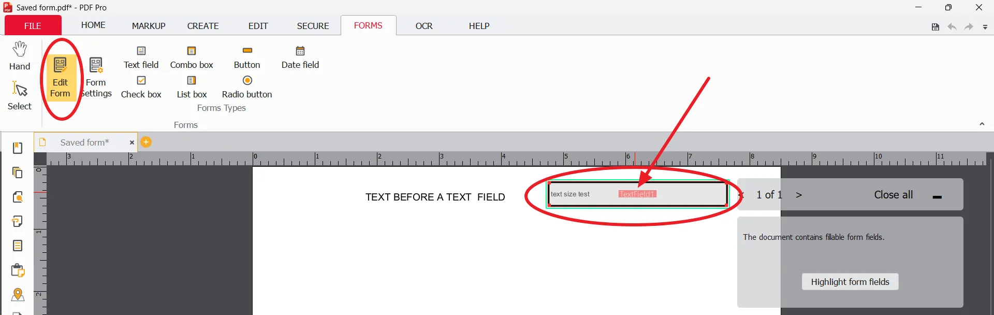Close the Saved form document tab
The width and height of the screenshot is (994, 315).
click(x=131, y=142)
